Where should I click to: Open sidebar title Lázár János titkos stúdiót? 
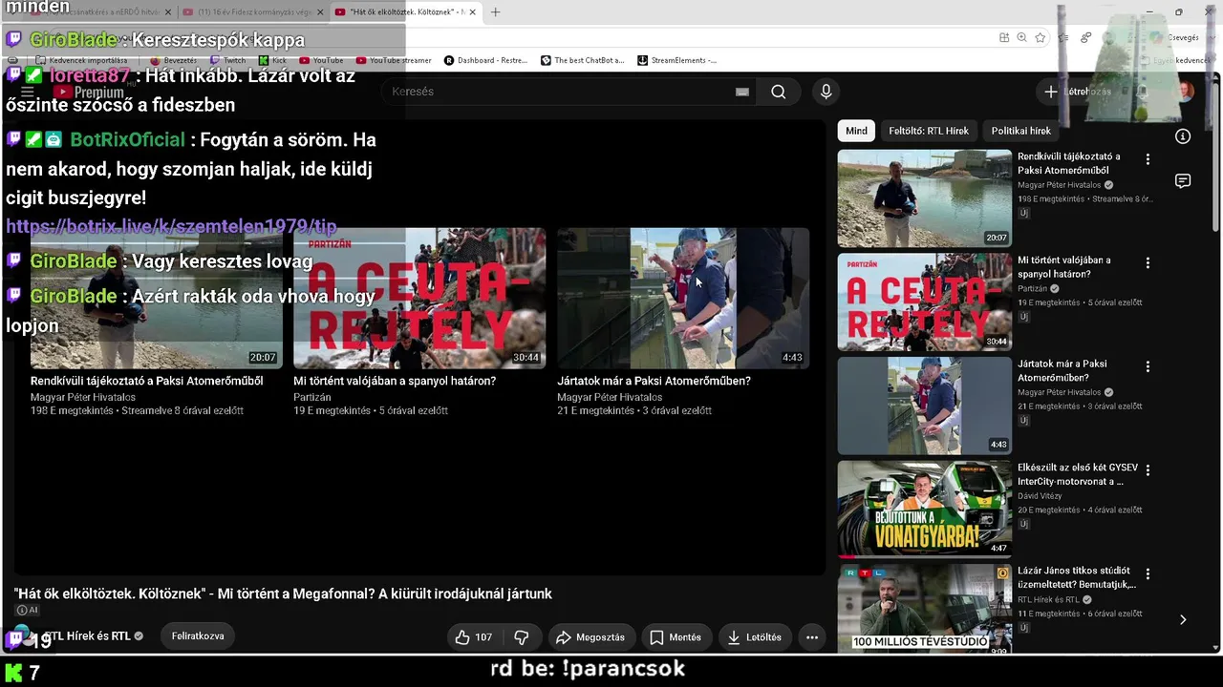click(1076, 577)
